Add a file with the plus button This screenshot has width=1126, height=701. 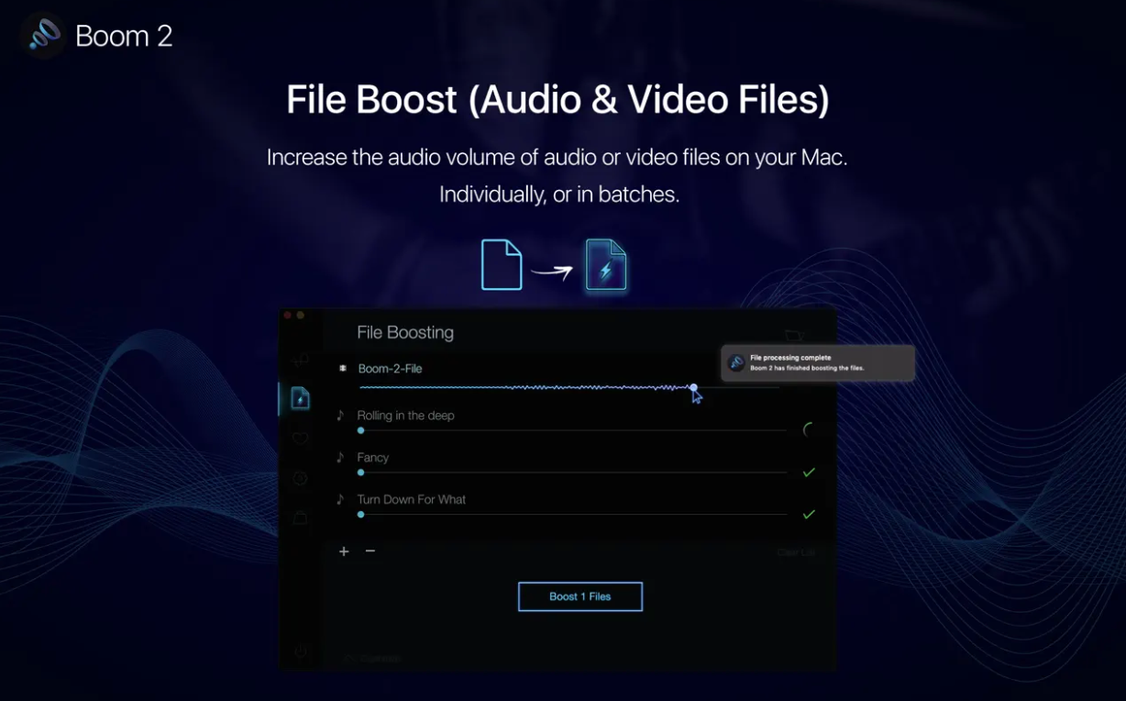click(x=344, y=551)
